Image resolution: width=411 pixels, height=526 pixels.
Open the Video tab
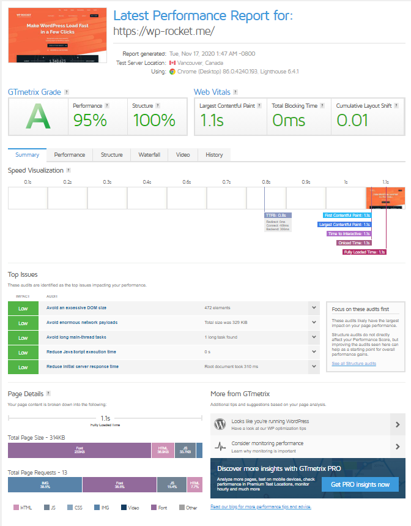[183, 155]
